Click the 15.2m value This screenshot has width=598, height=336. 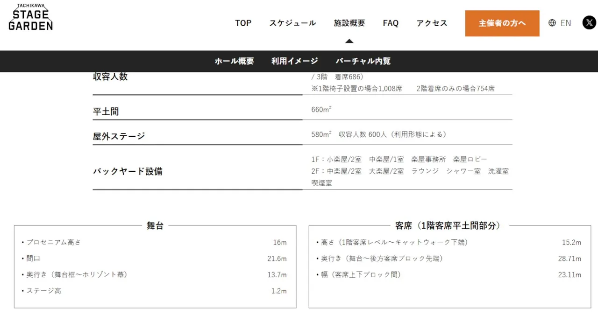click(571, 243)
